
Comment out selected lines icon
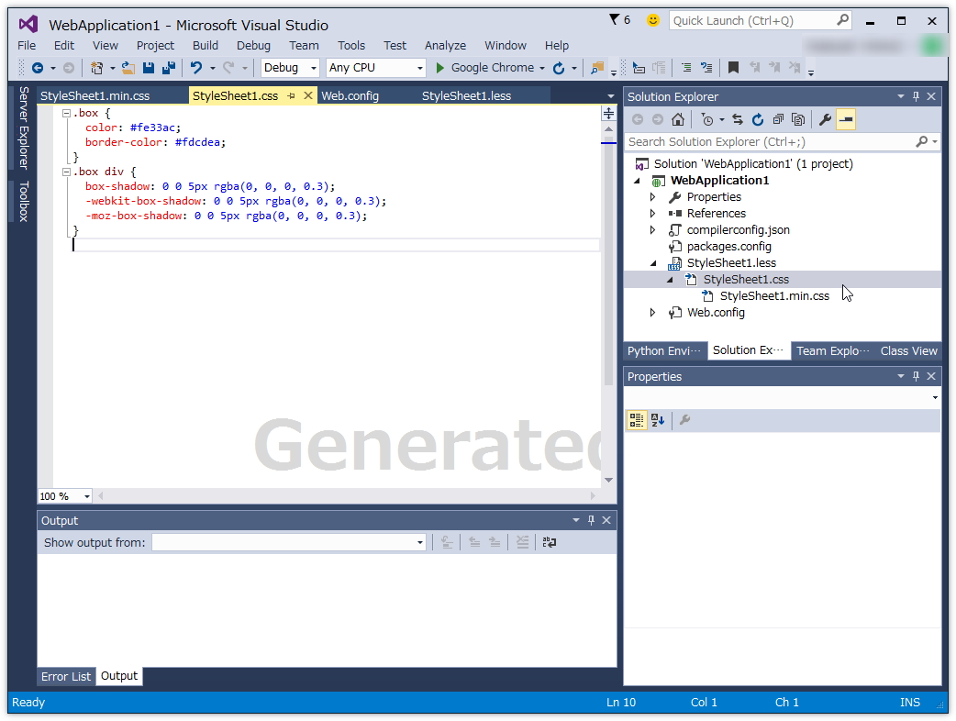click(x=686, y=68)
